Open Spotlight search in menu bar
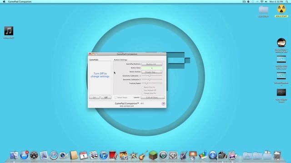Viewport: 291px width, 163px height. [x=287, y=1]
